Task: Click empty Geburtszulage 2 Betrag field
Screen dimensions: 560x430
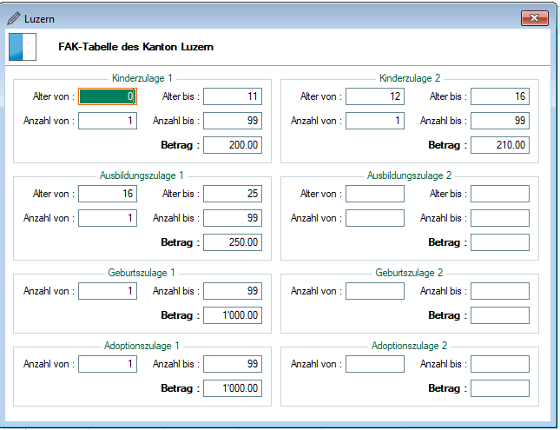Action: pos(500,315)
